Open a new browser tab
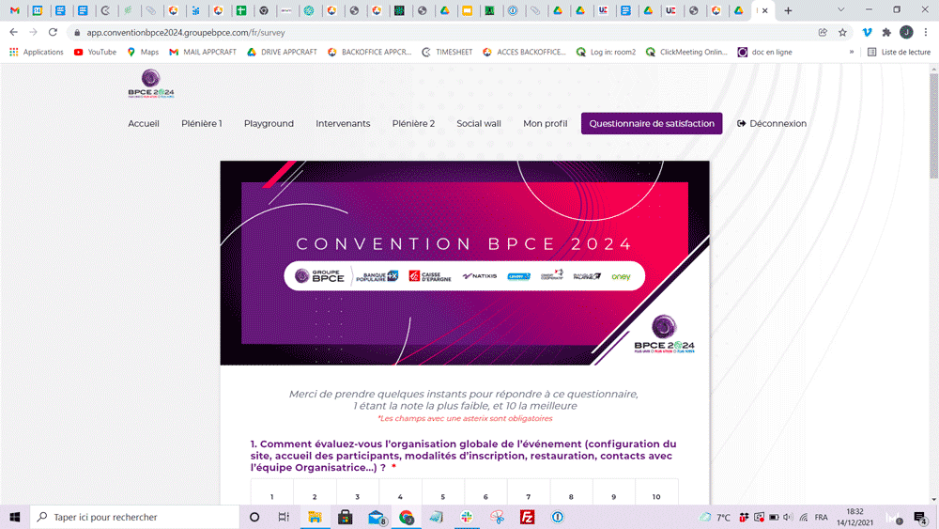This screenshot has height=529, width=939. (x=788, y=11)
